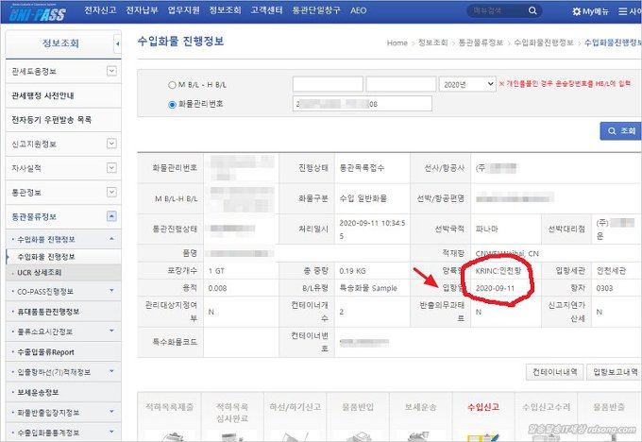Click the UNI-PASS logo
Screen dimensions: 642x442
click(x=37, y=13)
